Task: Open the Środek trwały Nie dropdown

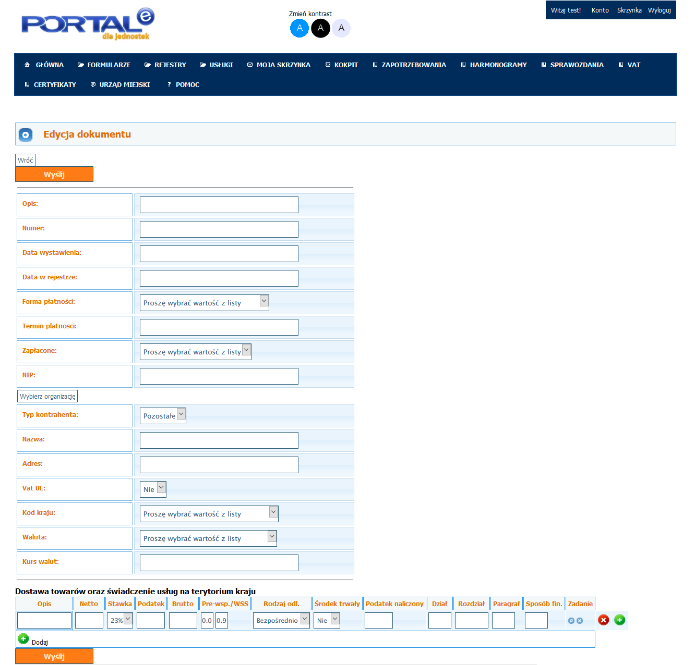Action: coord(327,620)
